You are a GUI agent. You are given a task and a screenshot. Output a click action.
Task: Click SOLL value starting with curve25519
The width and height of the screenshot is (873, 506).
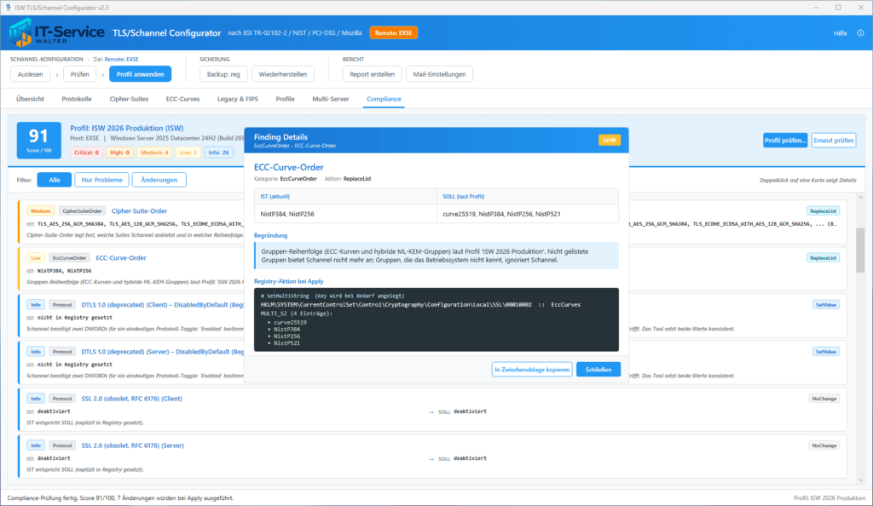coord(501,214)
